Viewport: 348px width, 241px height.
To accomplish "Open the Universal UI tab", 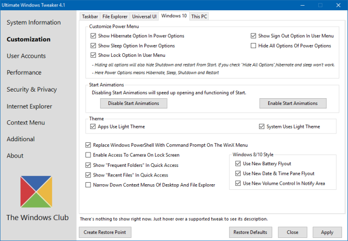I will coord(144,16).
